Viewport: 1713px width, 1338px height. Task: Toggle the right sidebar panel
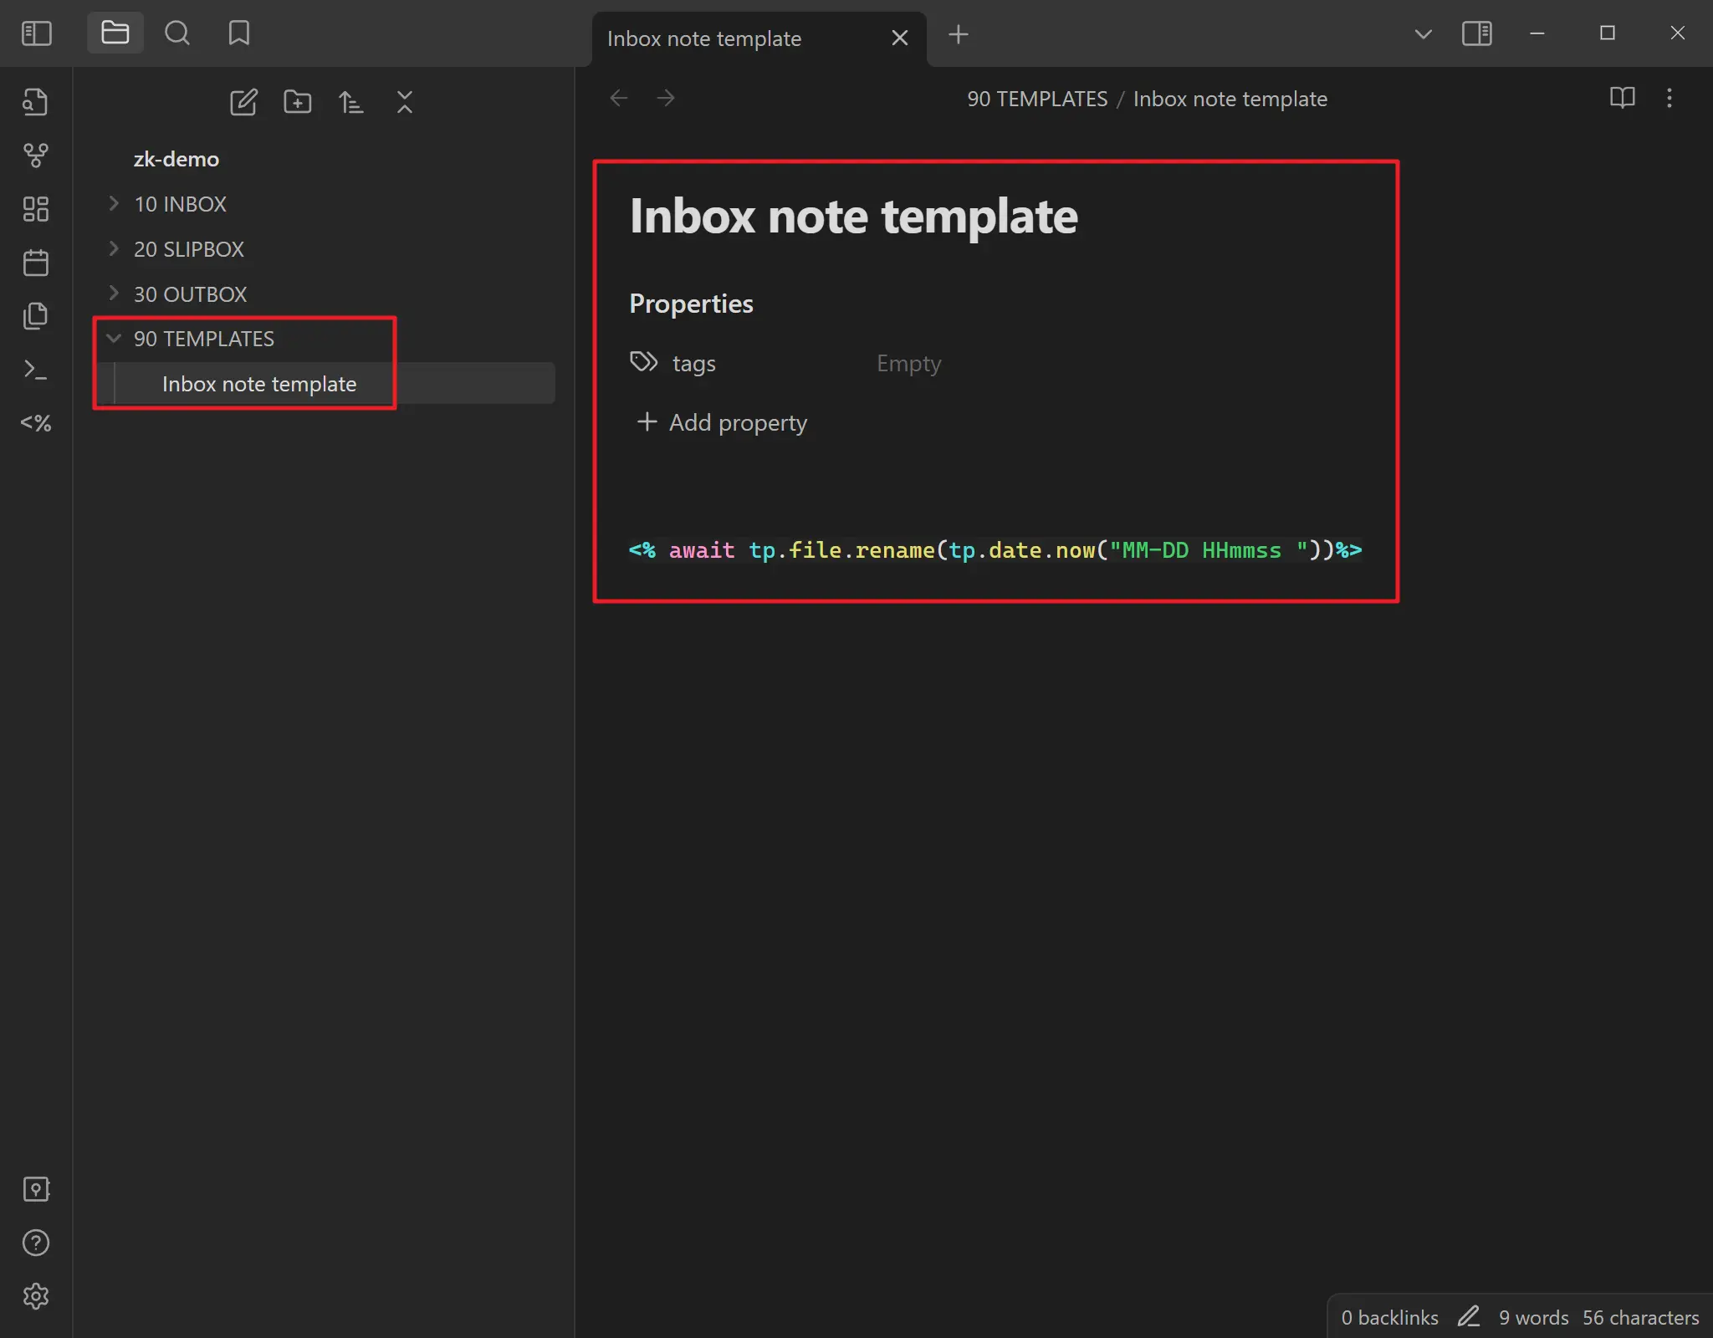coord(1478,33)
